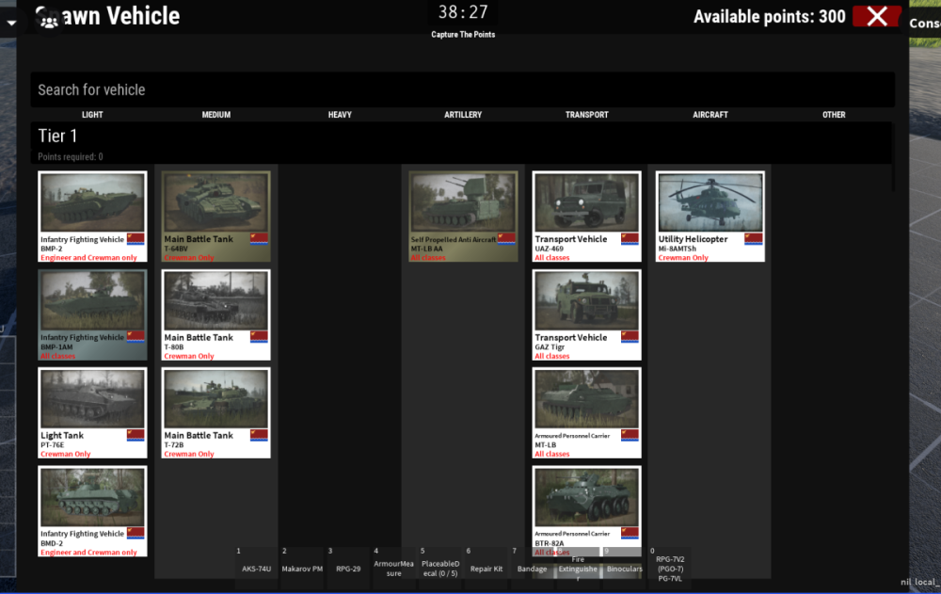Filter vehicles by the LIGHT category
Image resolution: width=941 pixels, height=594 pixels.
coord(92,115)
